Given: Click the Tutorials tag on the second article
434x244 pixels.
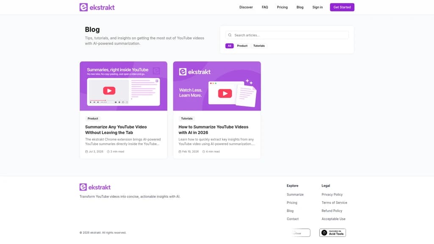Looking at the screenshot, I should (x=187, y=119).
